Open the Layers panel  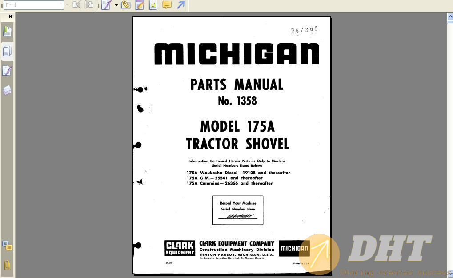pyautogui.click(x=7, y=90)
